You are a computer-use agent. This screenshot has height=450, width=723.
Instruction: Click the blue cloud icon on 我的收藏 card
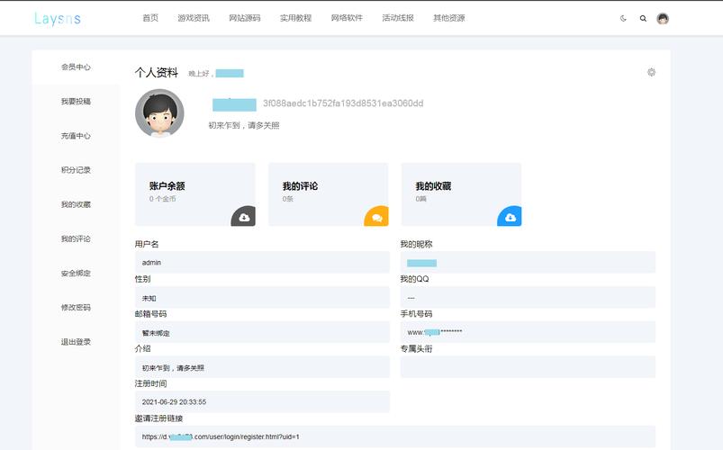(510, 217)
